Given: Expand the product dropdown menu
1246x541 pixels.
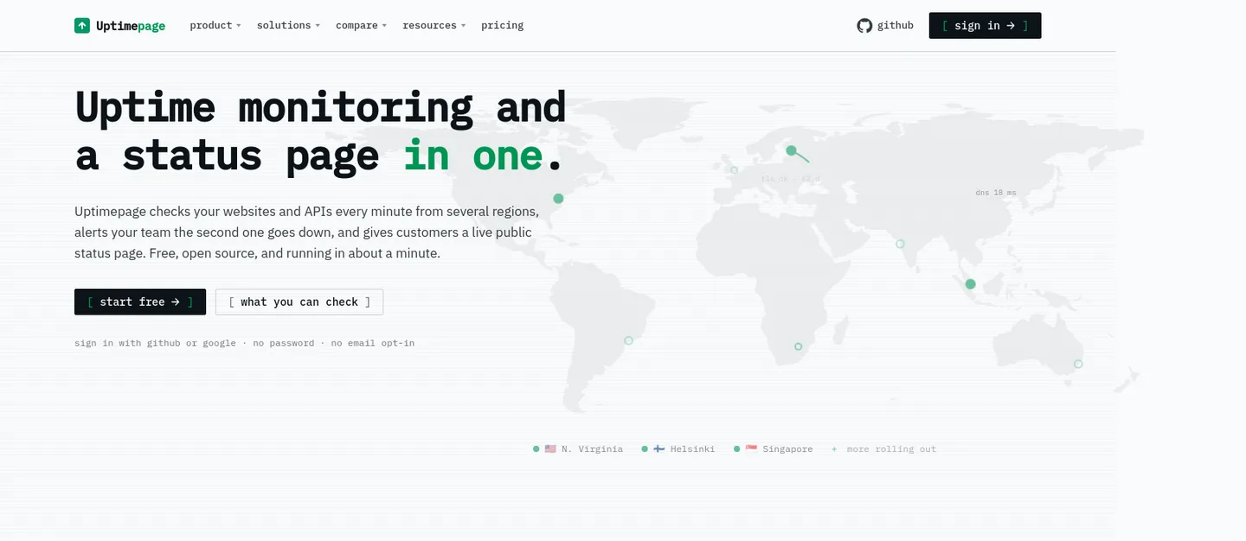Looking at the screenshot, I should click(x=215, y=26).
